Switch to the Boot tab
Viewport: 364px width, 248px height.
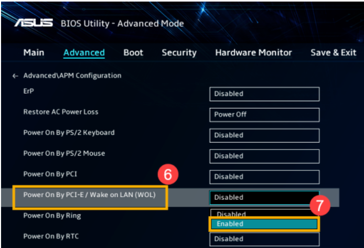pos(133,52)
